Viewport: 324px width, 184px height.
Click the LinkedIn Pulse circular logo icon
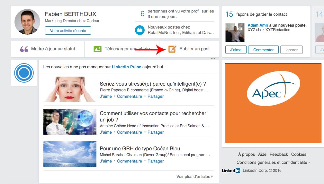pyautogui.click(x=24, y=73)
